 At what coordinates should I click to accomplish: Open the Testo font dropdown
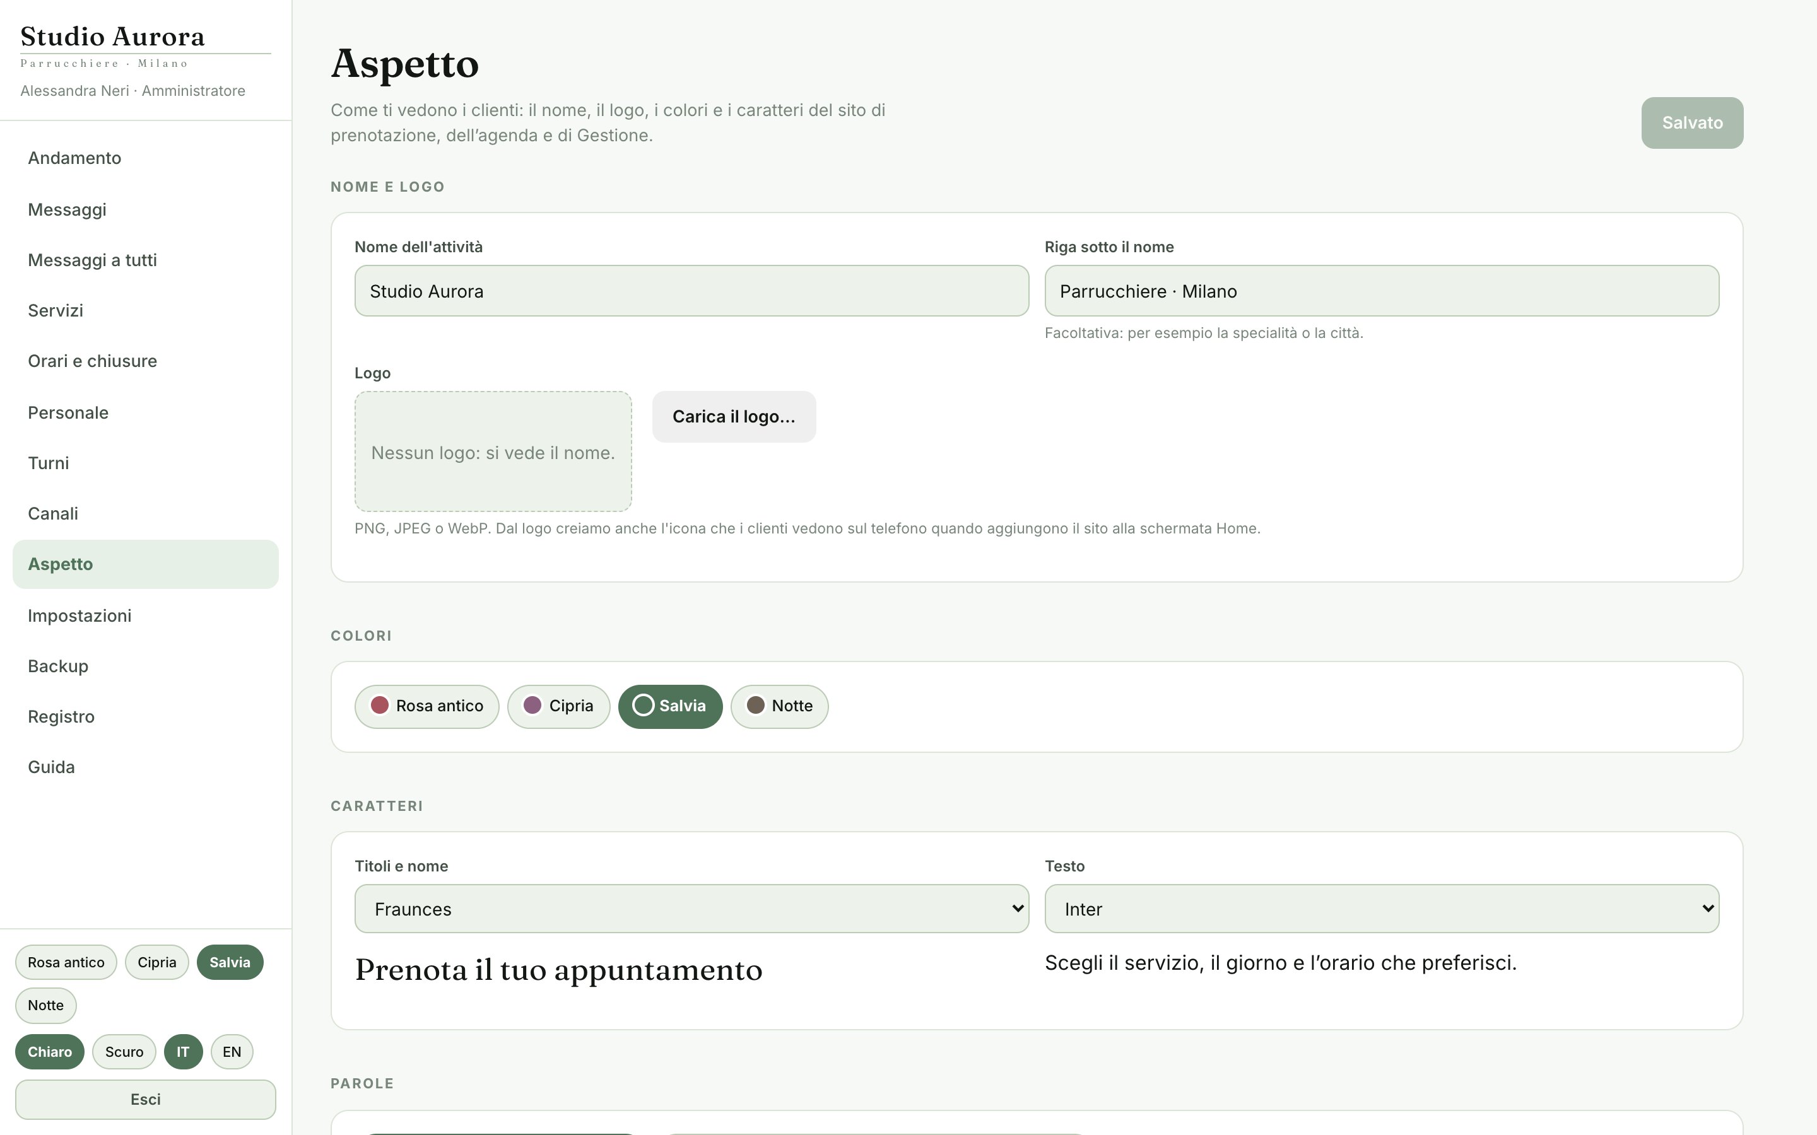coord(1382,908)
